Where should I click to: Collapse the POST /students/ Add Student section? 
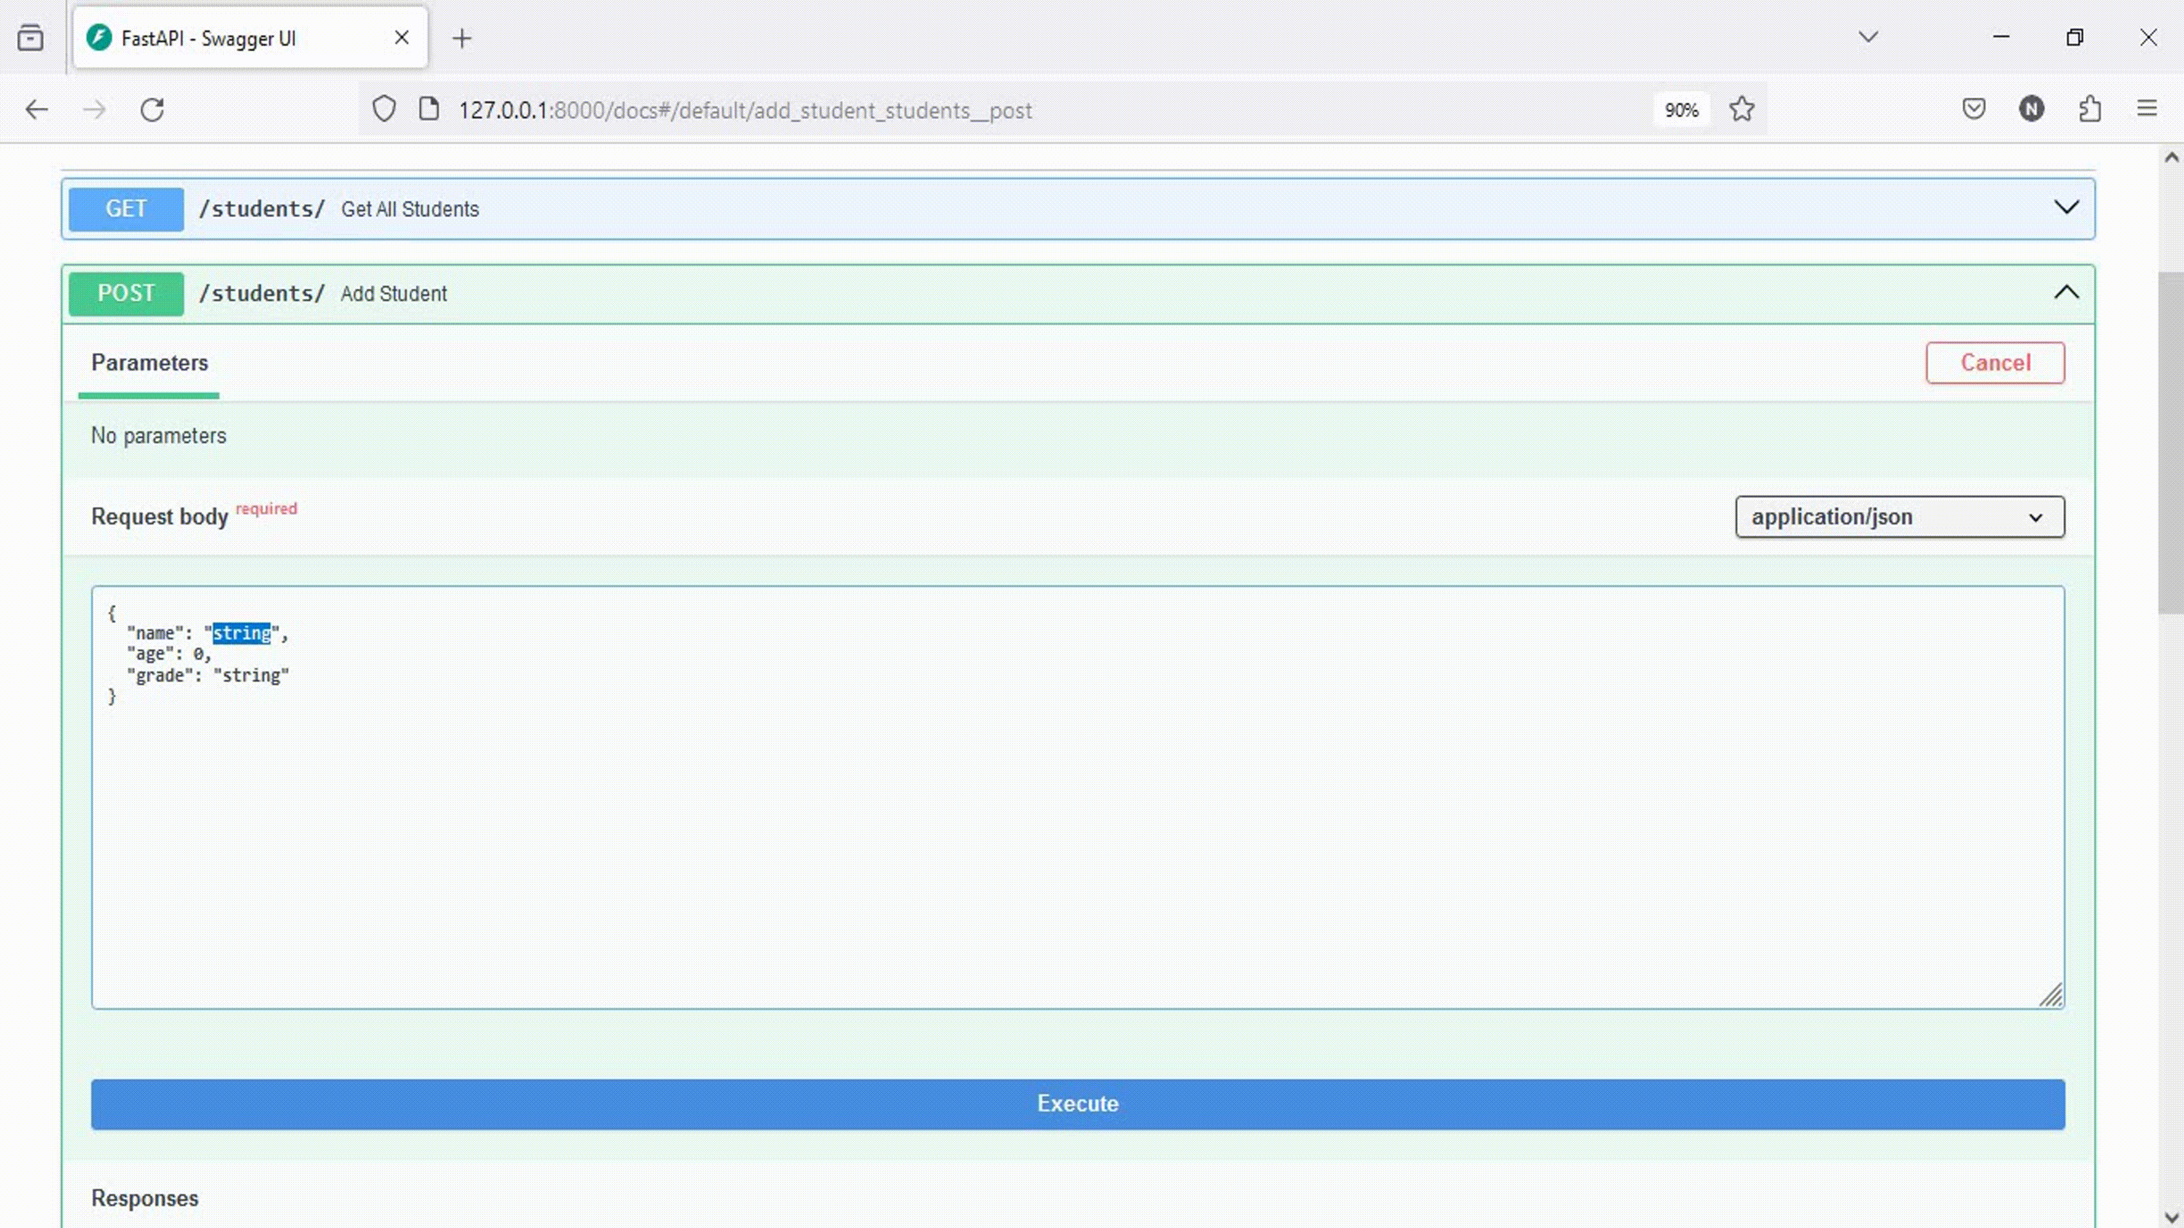tap(2067, 293)
